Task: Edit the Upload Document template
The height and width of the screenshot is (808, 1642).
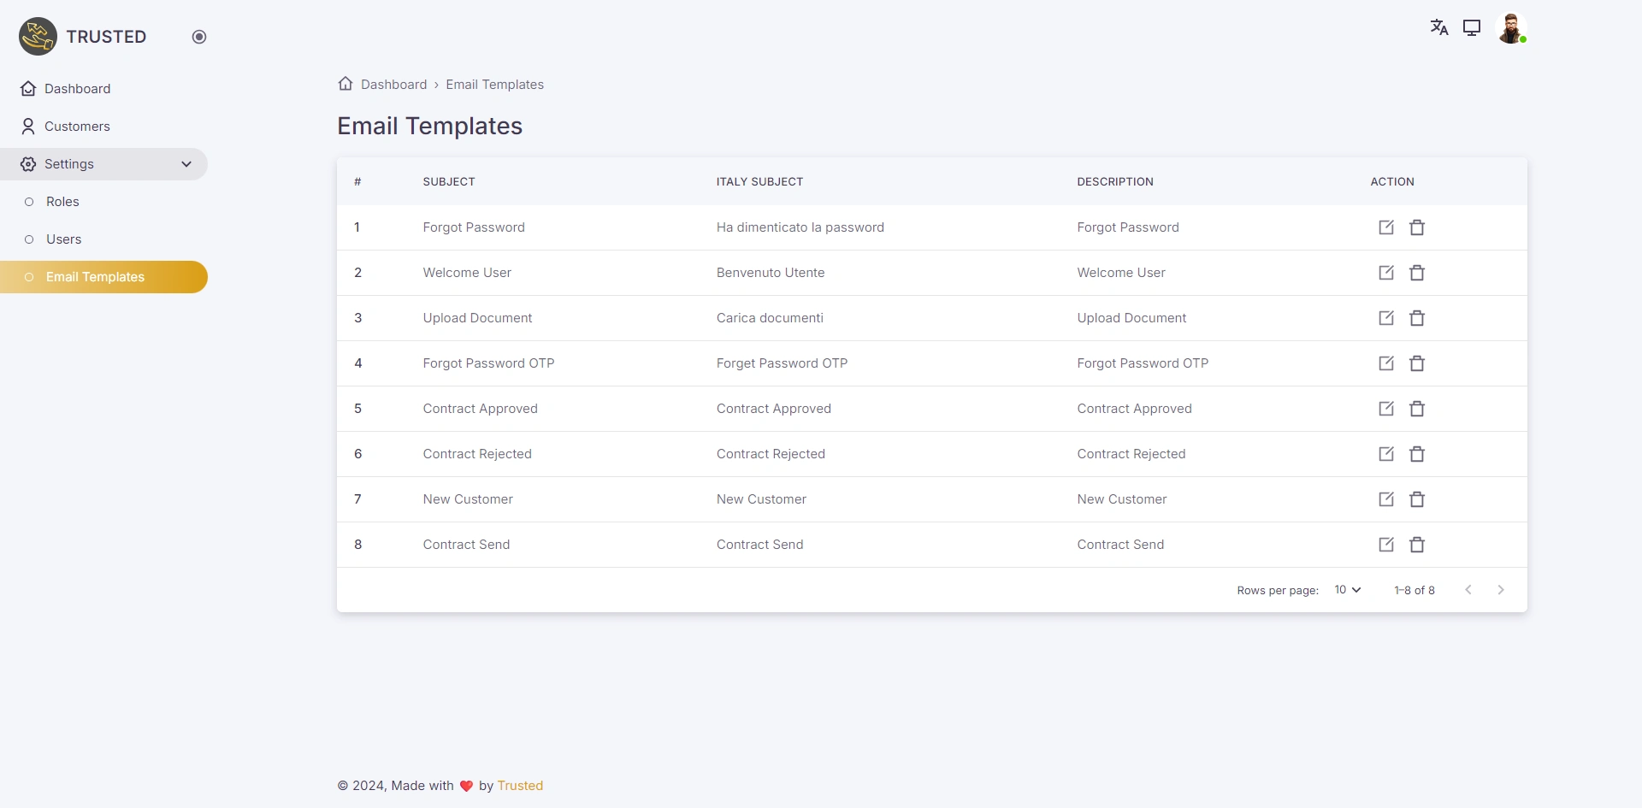Action: click(x=1386, y=318)
